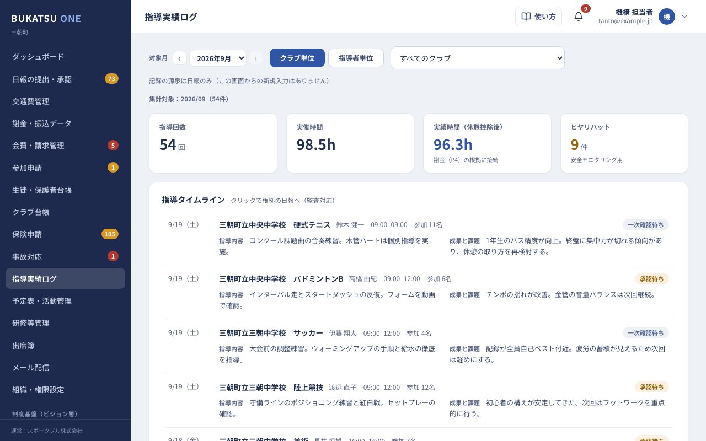Open the バドミントンB timeline entry

(418, 292)
